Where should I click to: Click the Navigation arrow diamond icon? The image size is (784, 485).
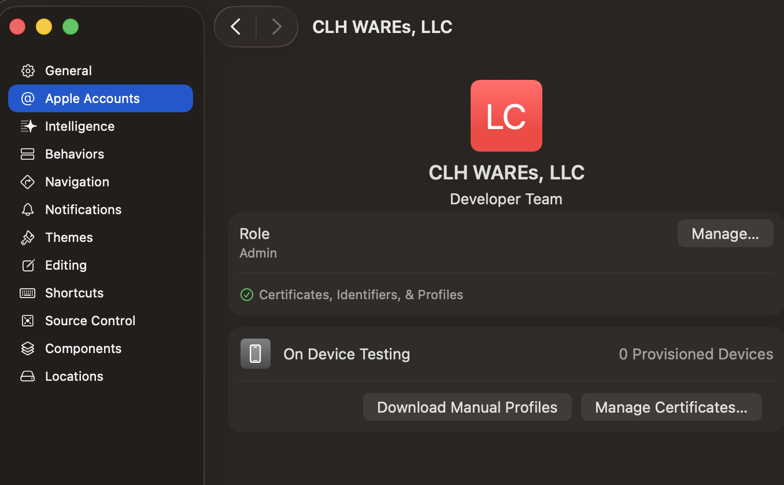pyautogui.click(x=28, y=182)
